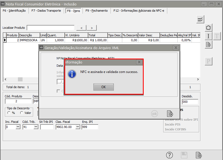223x160 pixels.
Task: Click the checklist icon at top right
Action: tap(200, 19)
